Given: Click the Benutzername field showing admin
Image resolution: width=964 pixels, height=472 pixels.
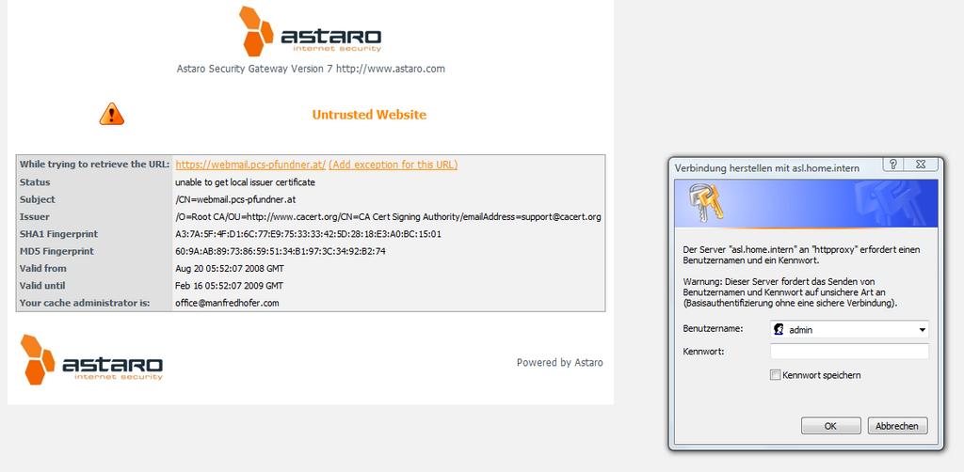Looking at the screenshot, I should tap(849, 330).
